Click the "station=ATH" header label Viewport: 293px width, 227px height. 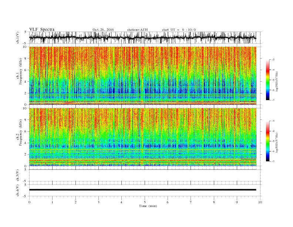coord(137,30)
